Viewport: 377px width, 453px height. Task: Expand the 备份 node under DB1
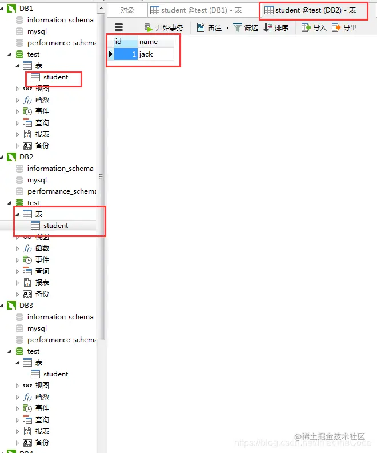click(17, 146)
